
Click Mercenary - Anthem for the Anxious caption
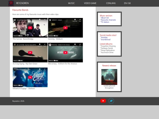pos(62,64)
